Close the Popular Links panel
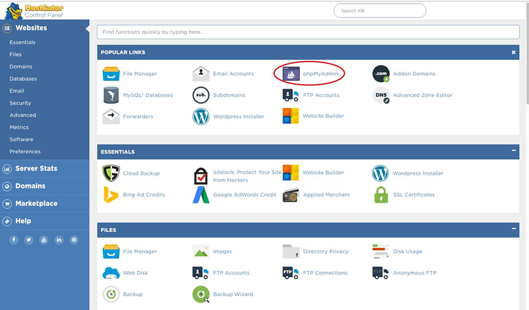529x310 pixels. 514,52
